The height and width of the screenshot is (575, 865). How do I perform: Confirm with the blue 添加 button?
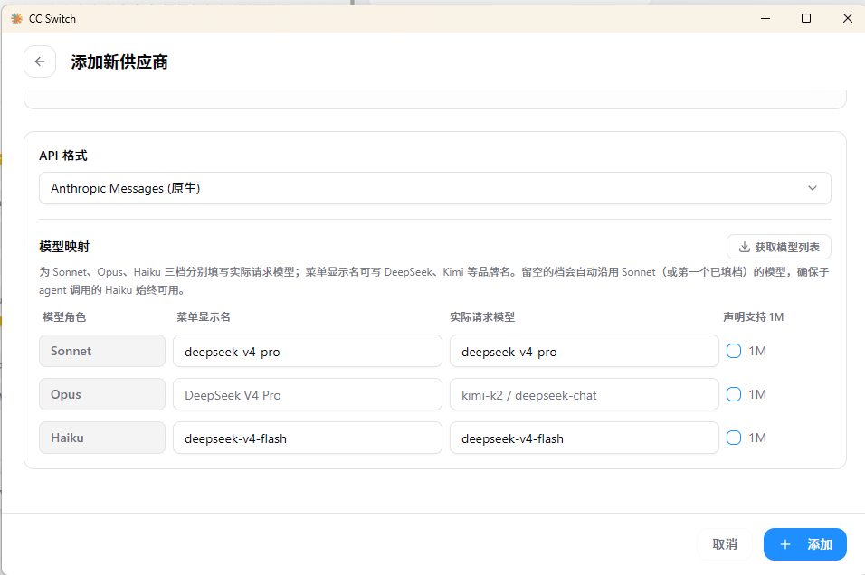click(805, 544)
